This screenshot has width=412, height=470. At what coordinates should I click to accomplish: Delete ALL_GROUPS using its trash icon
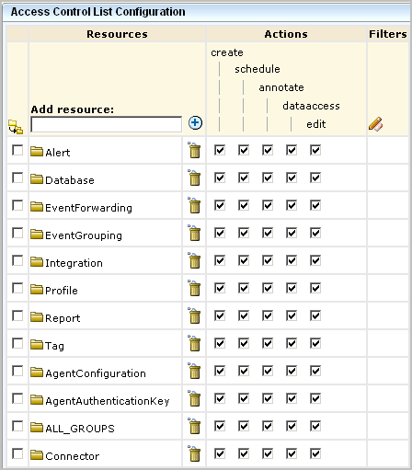coord(194,426)
